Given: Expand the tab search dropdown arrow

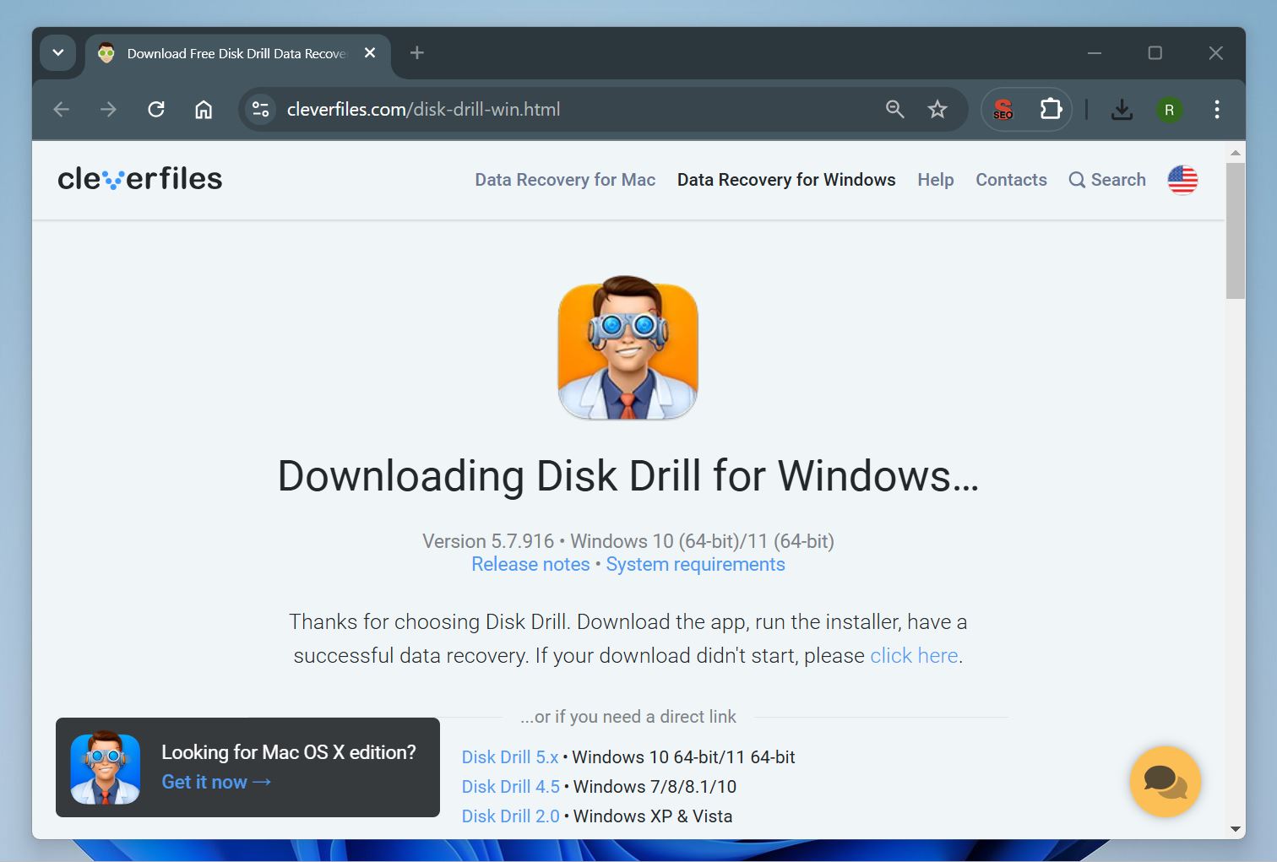Looking at the screenshot, I should click(58, 53).
